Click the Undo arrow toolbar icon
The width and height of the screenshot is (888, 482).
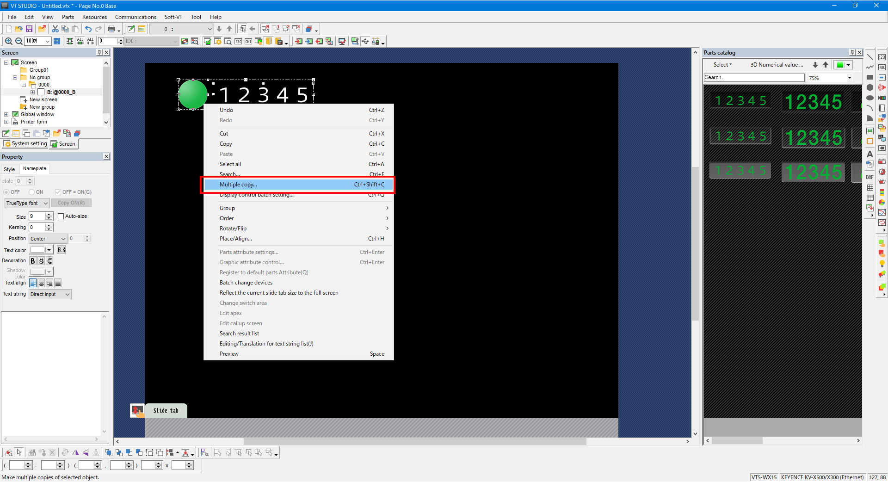[x=88, y=29]
